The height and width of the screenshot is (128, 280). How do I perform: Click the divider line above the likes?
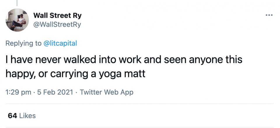[x=139, y=104]
